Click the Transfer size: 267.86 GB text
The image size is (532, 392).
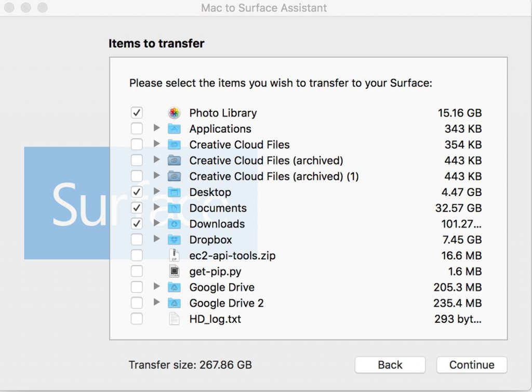pos(190,365)
